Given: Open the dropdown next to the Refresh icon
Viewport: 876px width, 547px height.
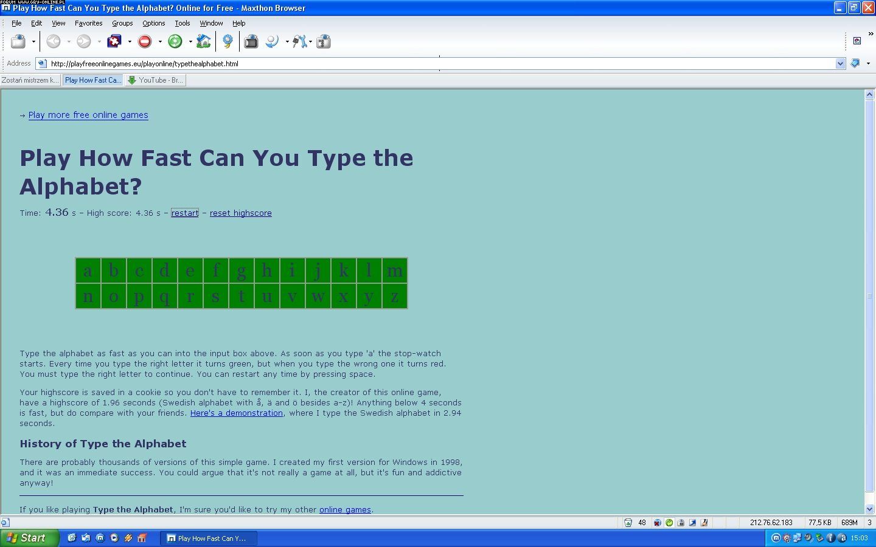Looking at the screenshot, I should [190, 42].
